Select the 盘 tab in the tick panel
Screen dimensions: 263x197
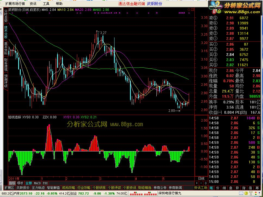[231, 188]
